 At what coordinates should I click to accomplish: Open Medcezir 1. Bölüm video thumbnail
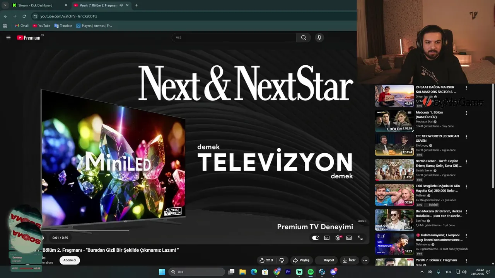[x=394, y=121]
